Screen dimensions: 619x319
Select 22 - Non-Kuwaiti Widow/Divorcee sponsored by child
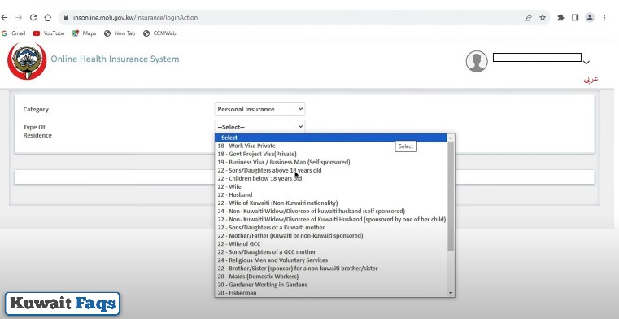[x=331, y=219]
